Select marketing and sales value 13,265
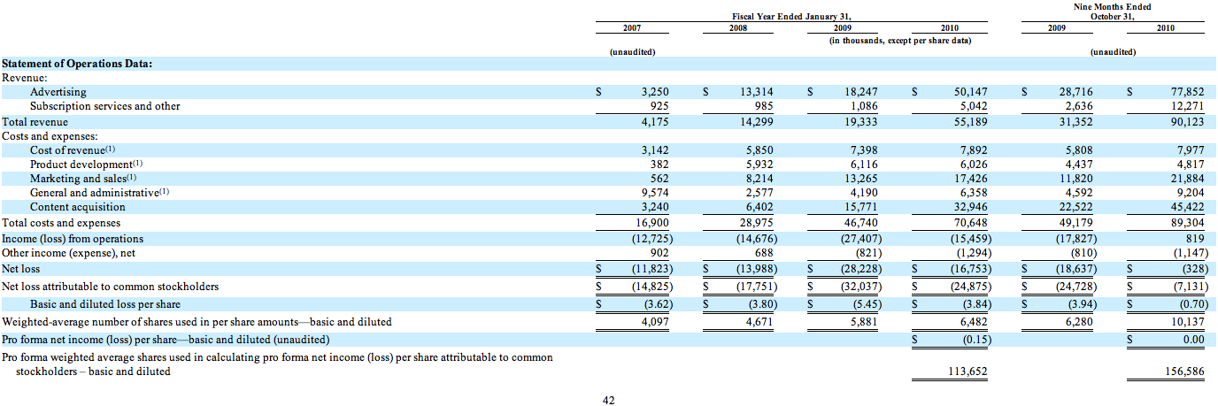 863,179
